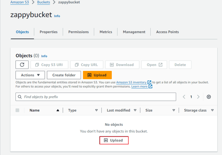Click external link icon after Learn more
222x155 pixels.
click(150, 86)
